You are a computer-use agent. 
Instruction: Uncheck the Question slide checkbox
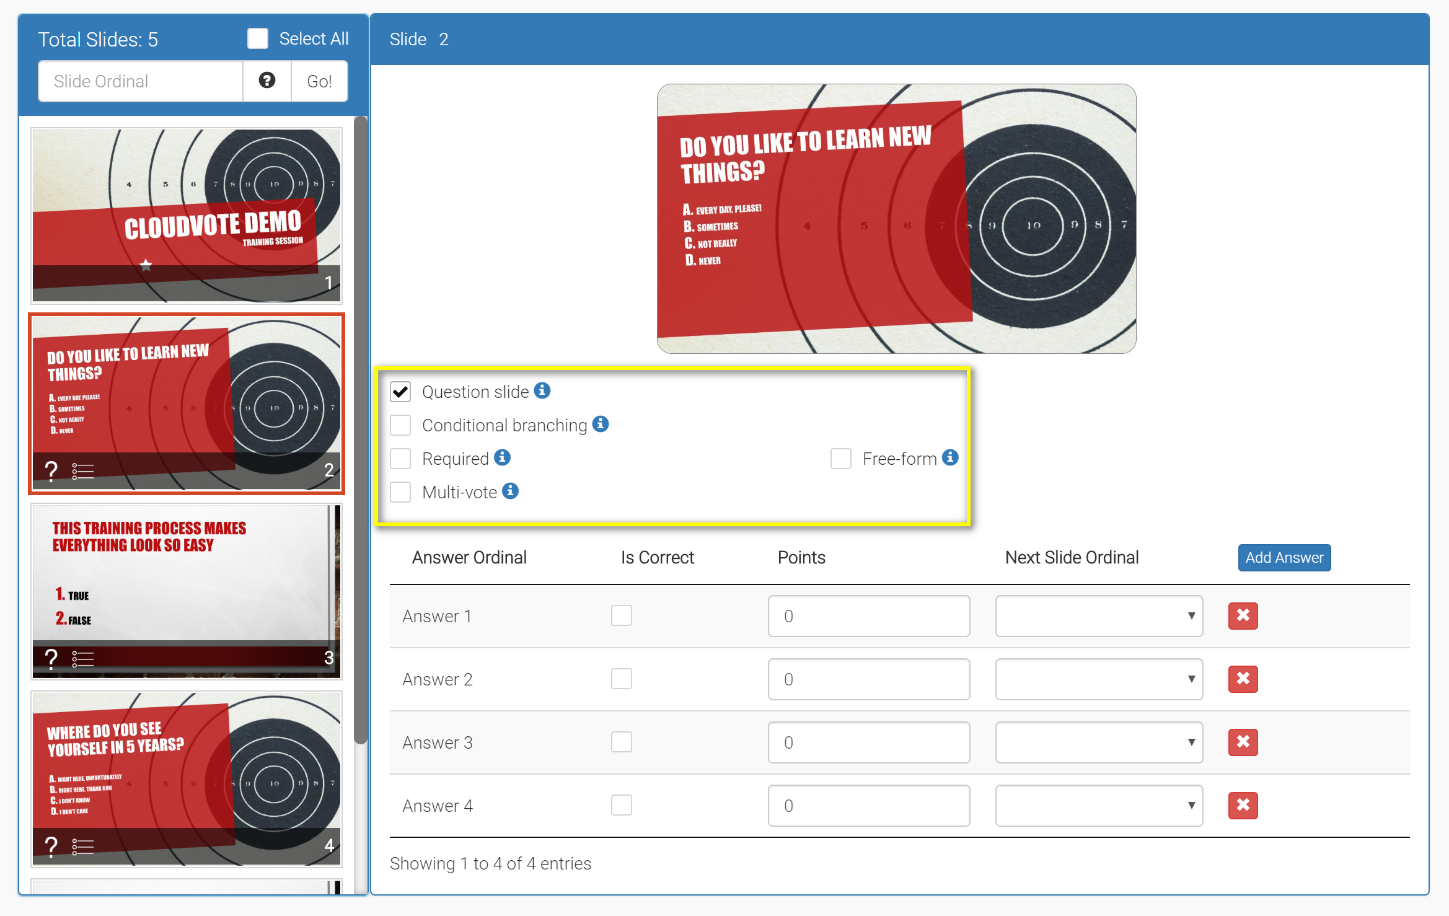pos(400,392)
